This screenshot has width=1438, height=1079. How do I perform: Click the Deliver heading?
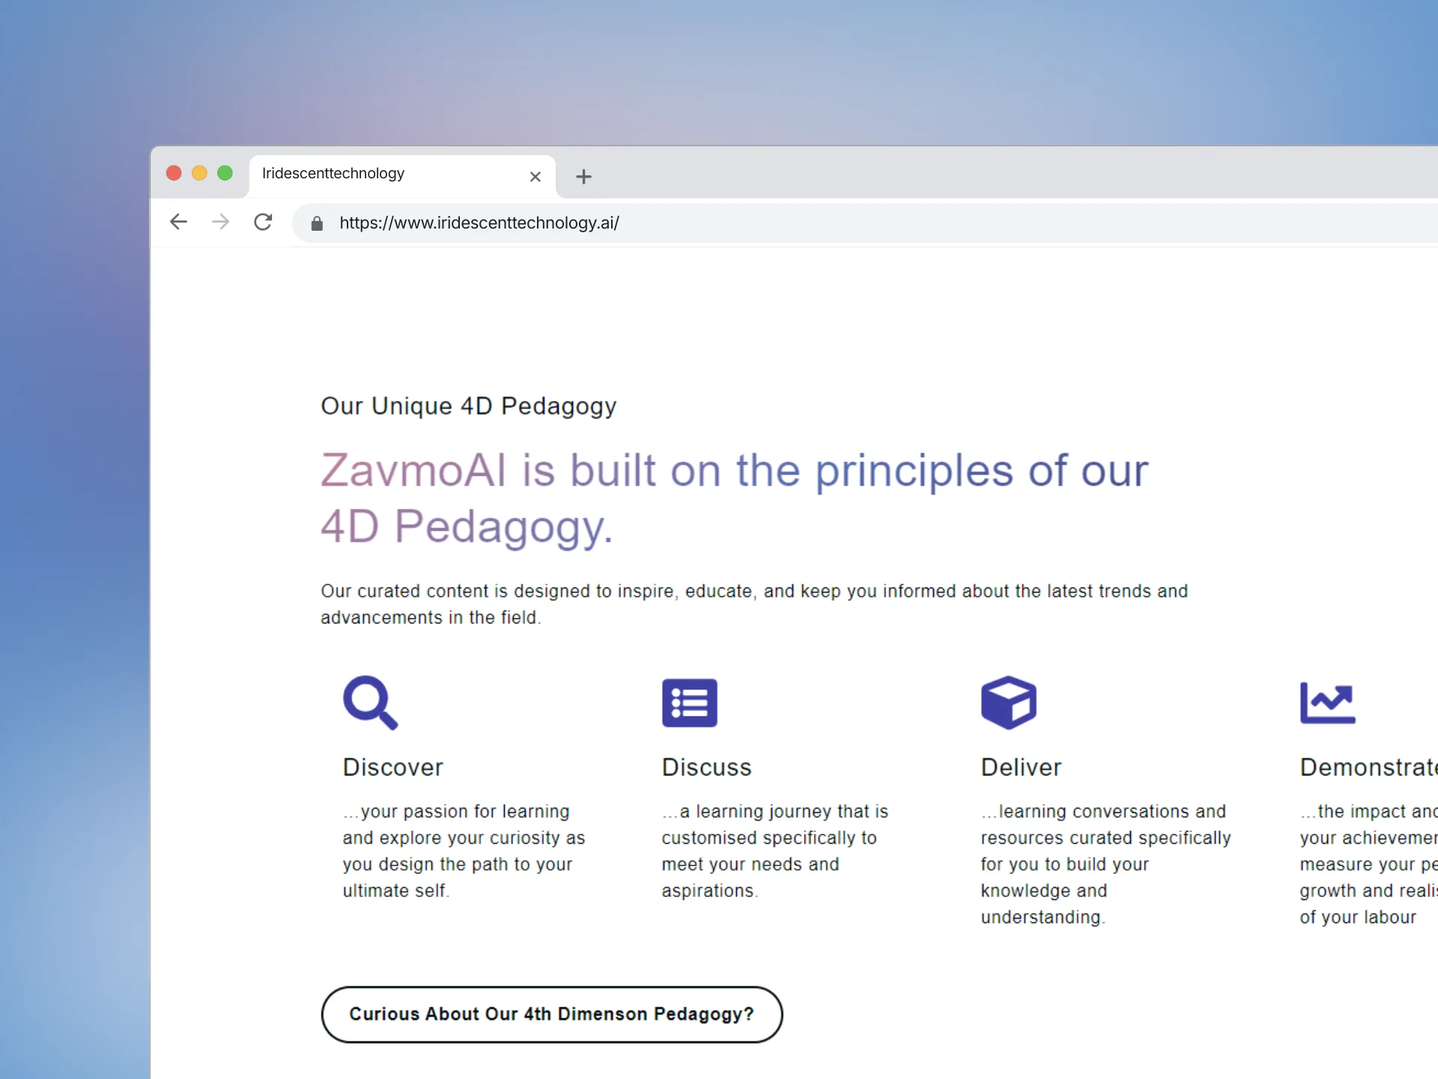tap(1021, 767)
